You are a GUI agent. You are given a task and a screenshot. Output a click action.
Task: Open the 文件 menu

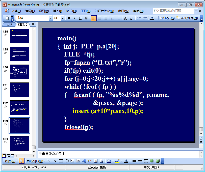(16, 11)
